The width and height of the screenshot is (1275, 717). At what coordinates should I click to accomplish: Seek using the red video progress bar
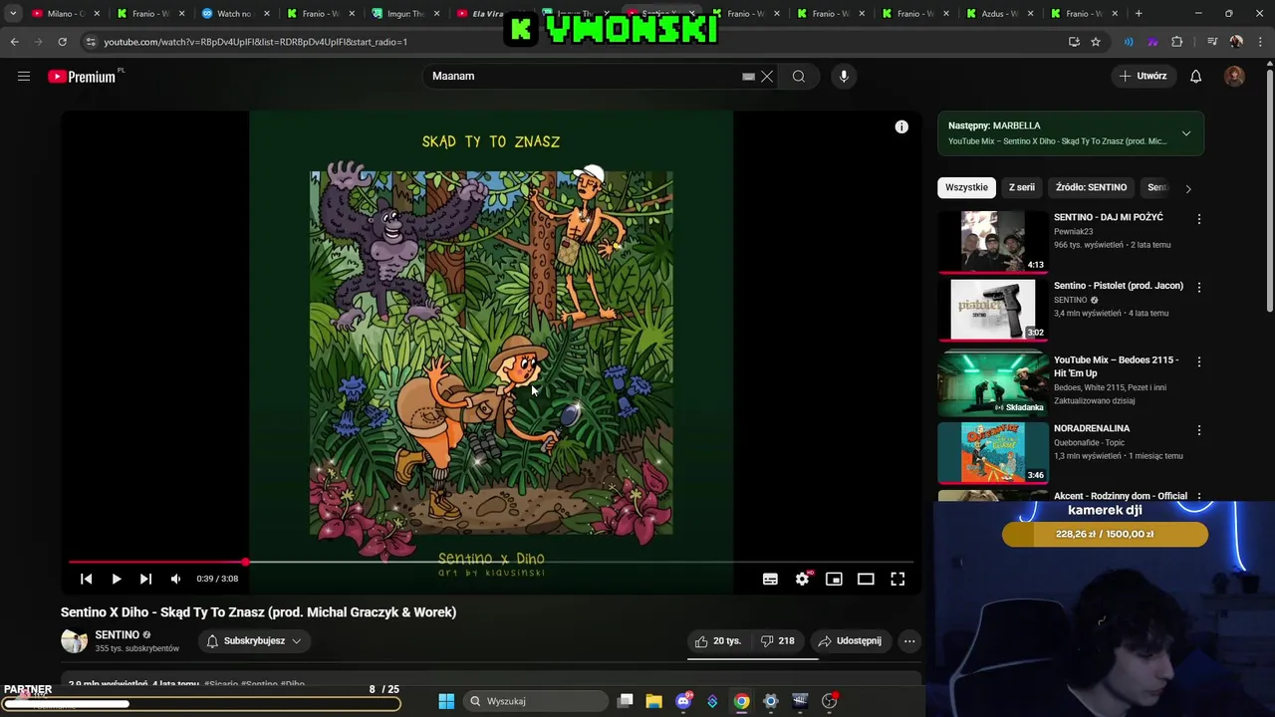[x=491, y=563]
